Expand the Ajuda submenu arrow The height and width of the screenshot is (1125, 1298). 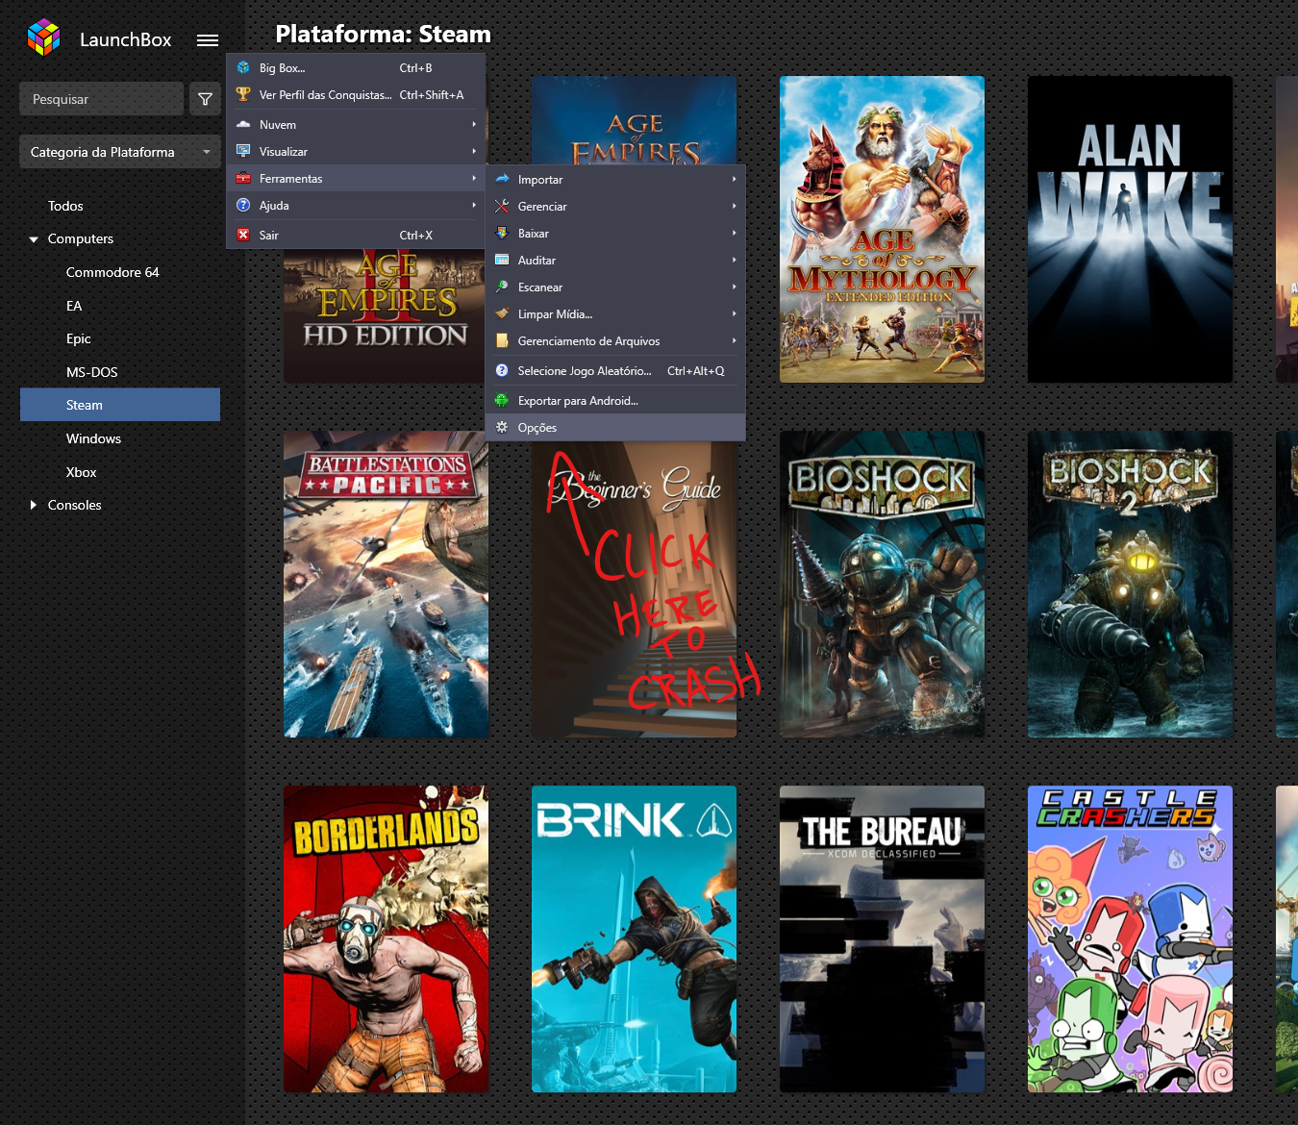tap(474, 205)
